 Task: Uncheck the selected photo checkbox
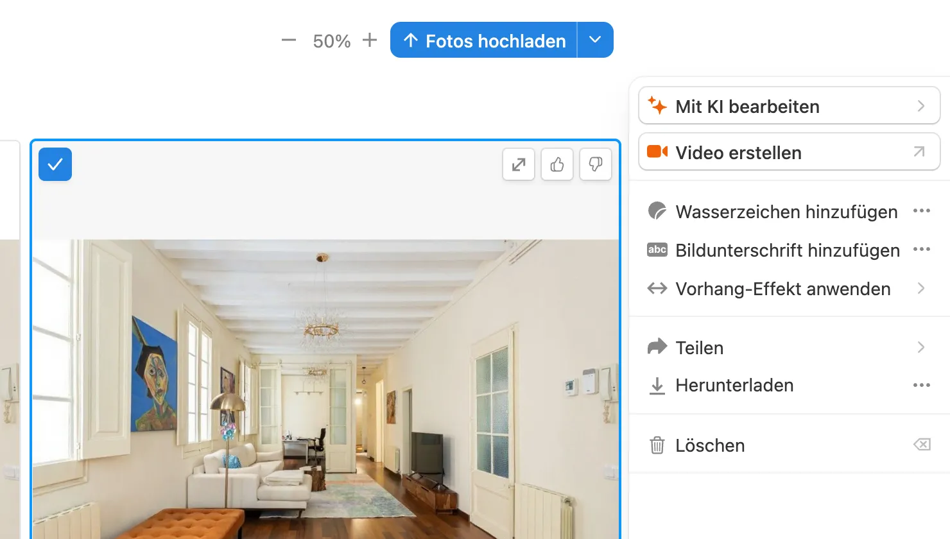click(x=55, y=164)
